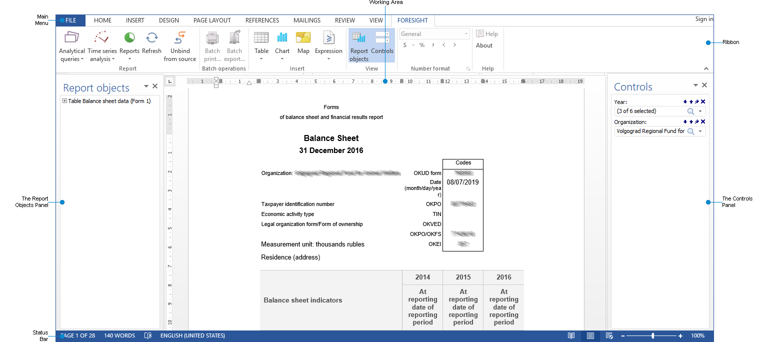Open the General number format dropdown
Viewport: 771px width, 342px height.
[466, 33]
